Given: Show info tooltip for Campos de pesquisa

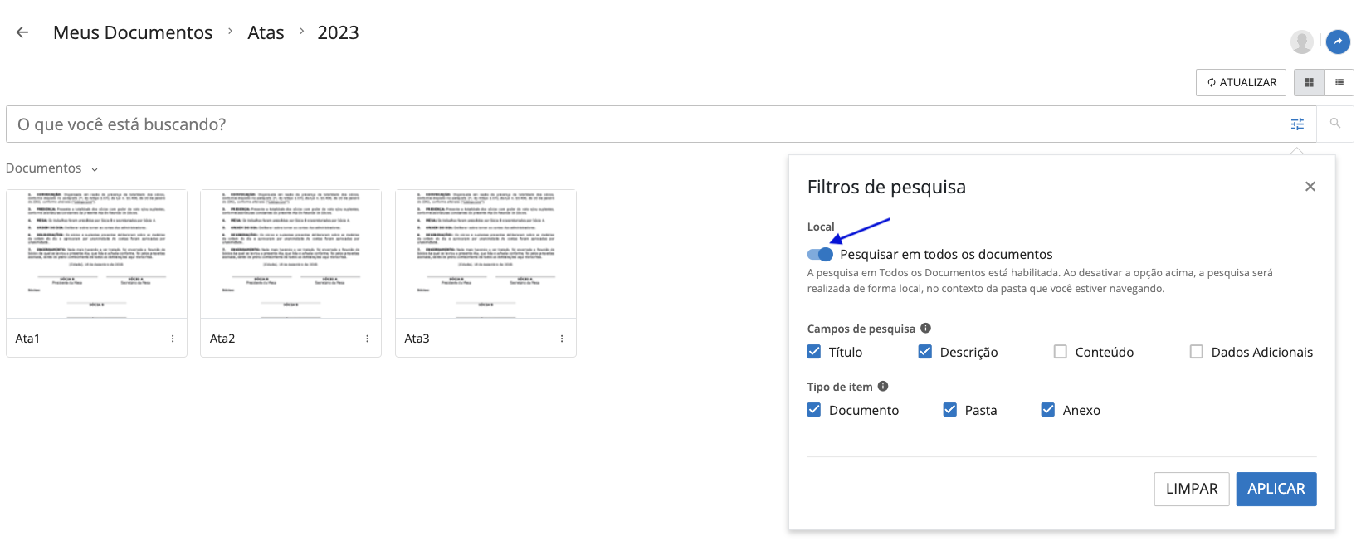Looking at the screenshot, I should [x=925, y=329].
